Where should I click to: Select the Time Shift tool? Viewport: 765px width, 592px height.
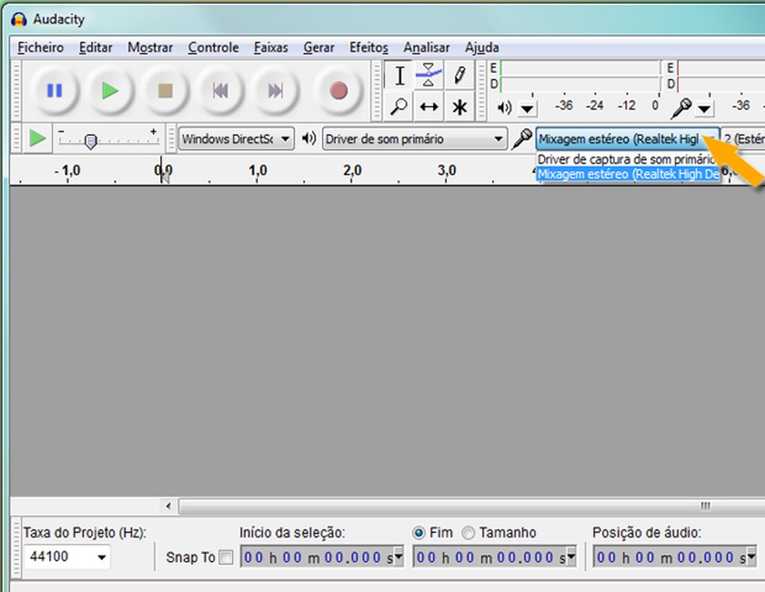coord(428,106)
